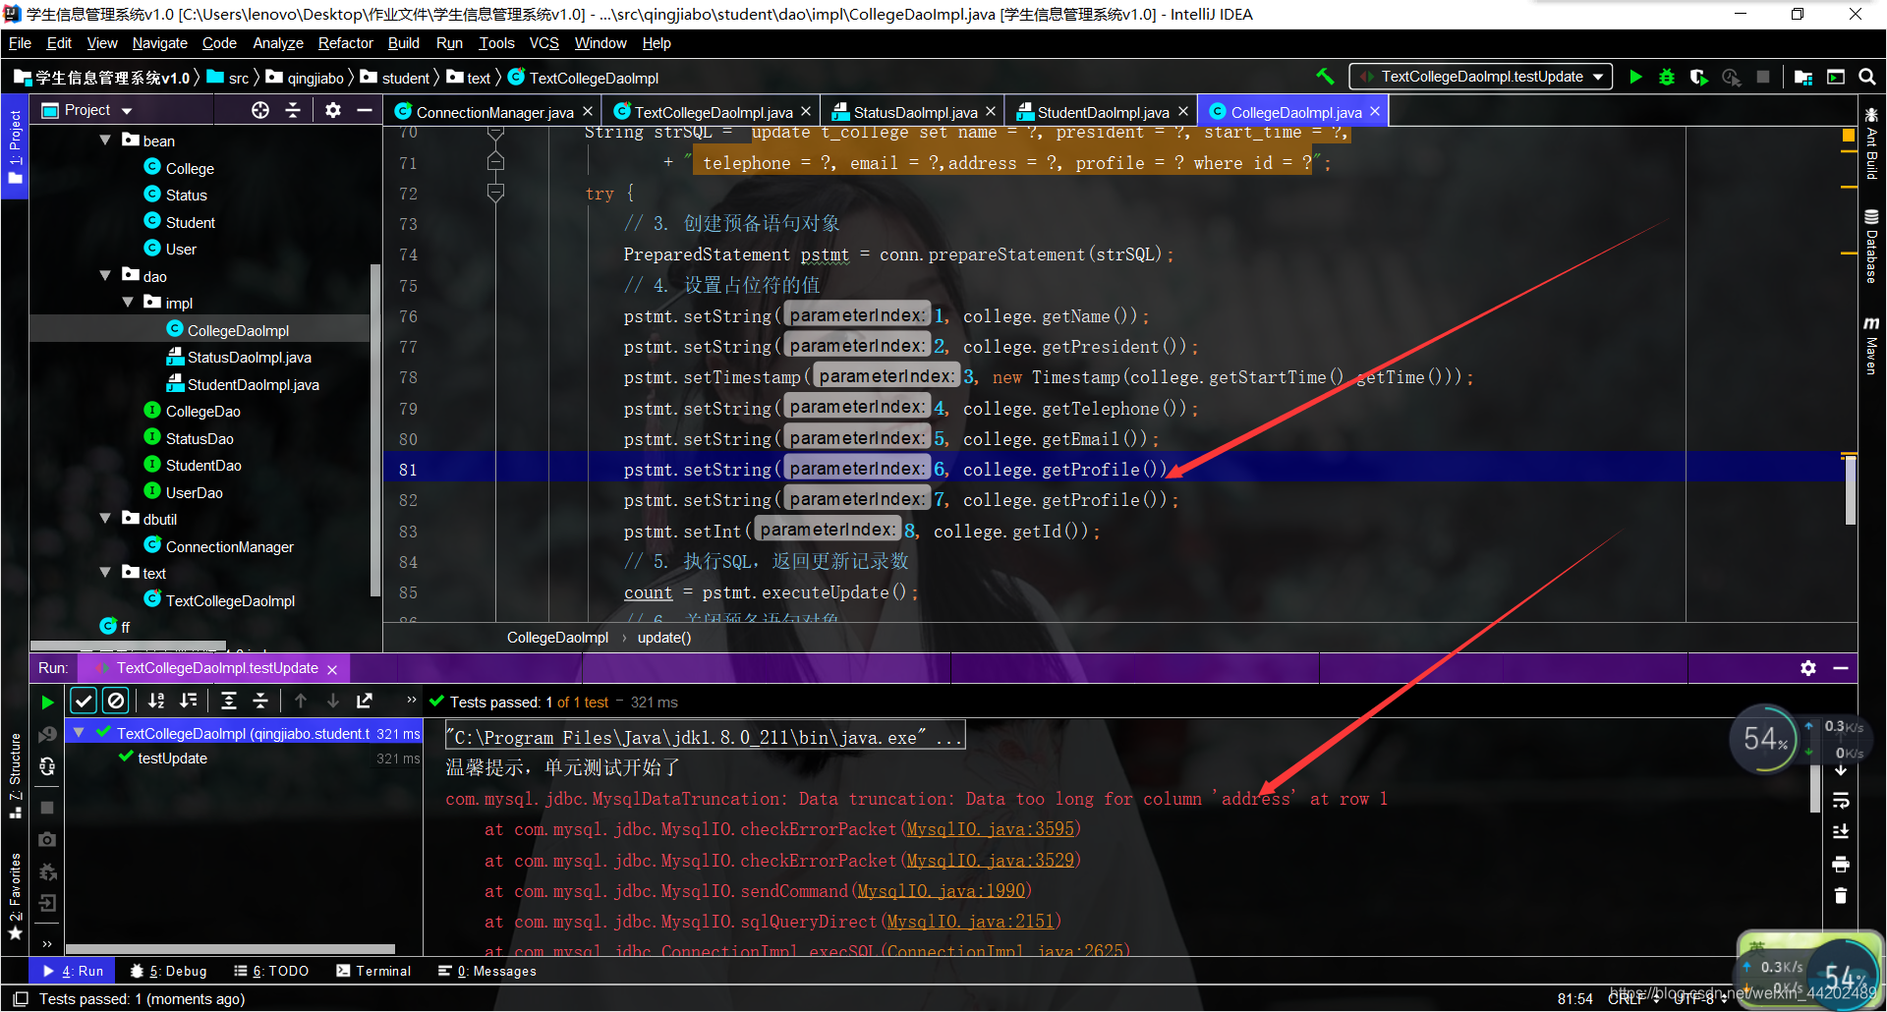Collapse TextCollegeDaoImpl test result node
The image size is (1887, 1012).
tap(79, 733)
